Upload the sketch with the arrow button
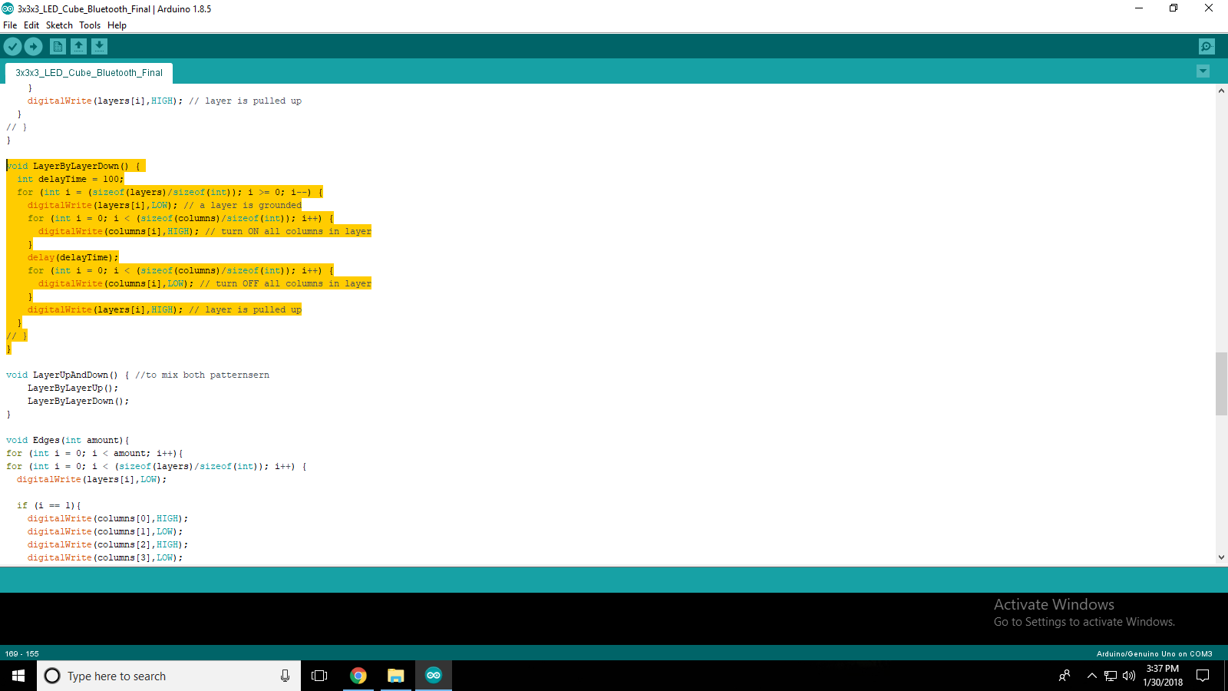 [x=34, y=47]
